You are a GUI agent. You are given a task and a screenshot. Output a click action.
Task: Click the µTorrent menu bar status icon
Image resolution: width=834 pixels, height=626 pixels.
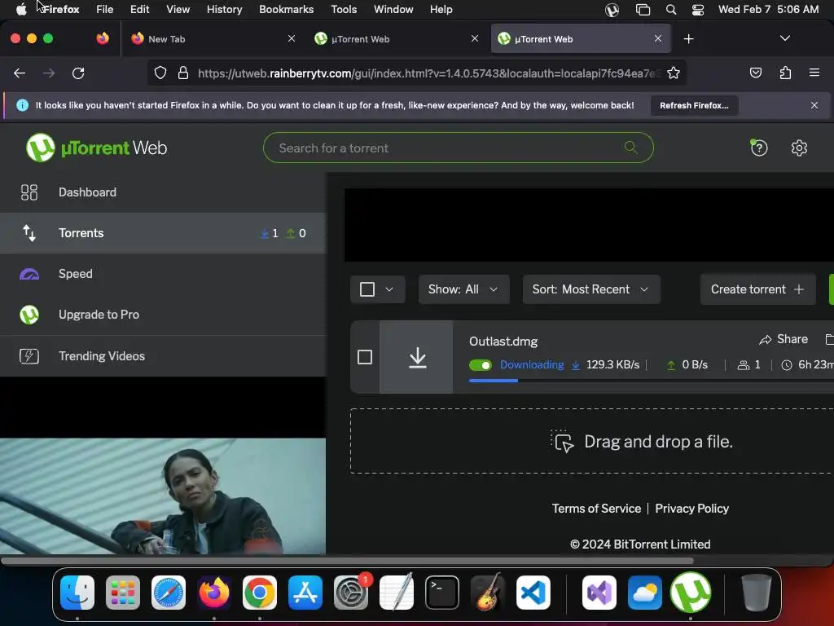click(612, 10)
